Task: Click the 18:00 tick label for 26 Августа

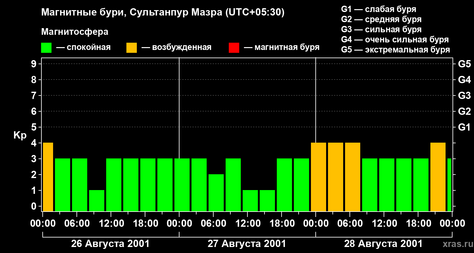Action: [x=145, y=223]
